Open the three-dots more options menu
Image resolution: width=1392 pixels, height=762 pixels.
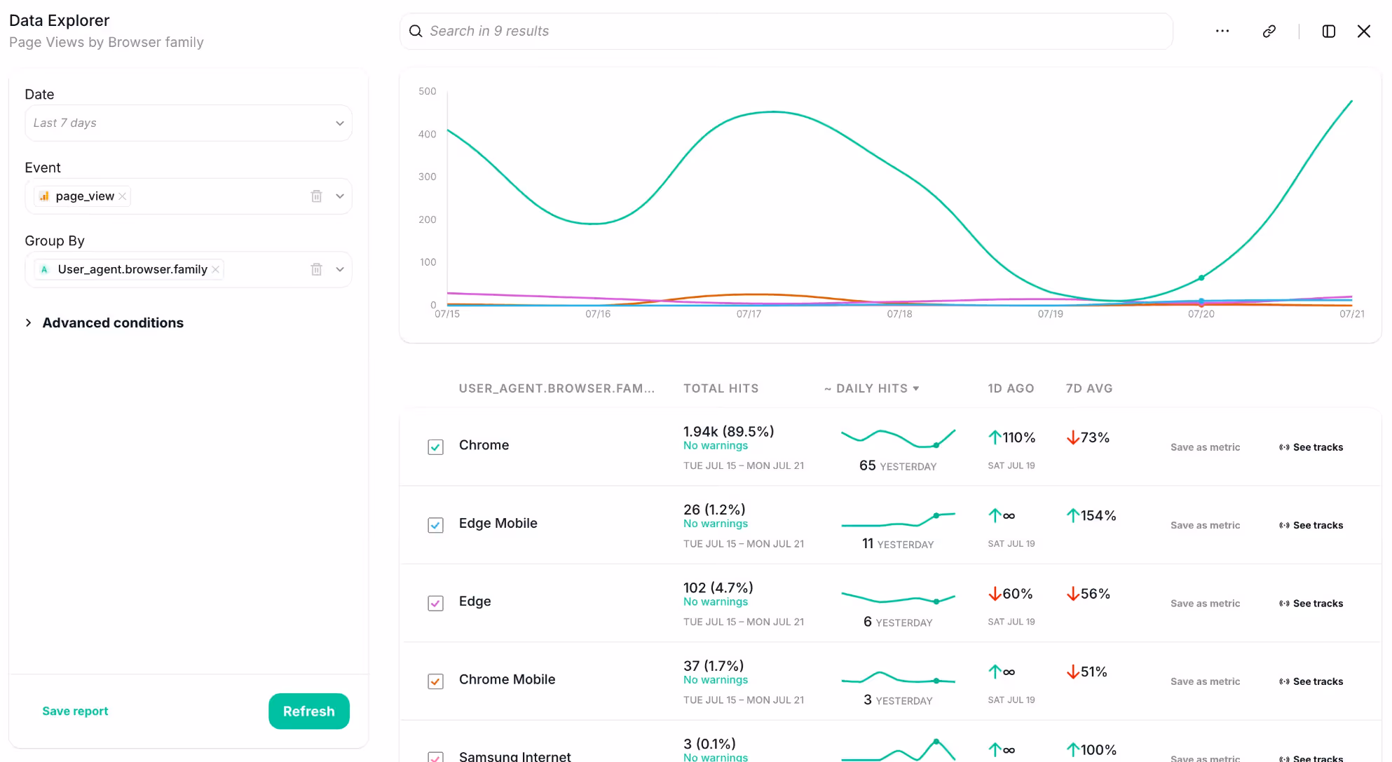(1222, 31)
